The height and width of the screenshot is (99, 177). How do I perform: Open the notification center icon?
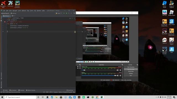pyautogui.click(x=174, y=97)
